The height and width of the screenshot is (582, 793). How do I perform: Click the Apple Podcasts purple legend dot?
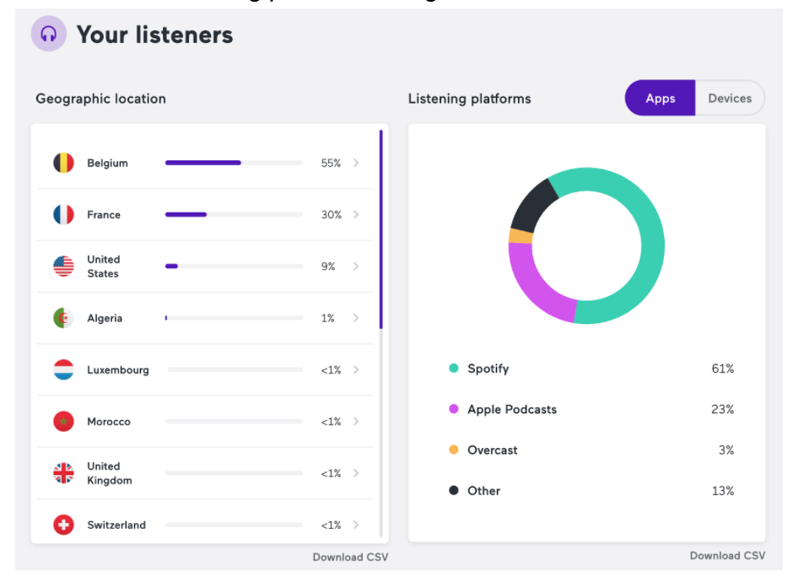tap(454, 409)
